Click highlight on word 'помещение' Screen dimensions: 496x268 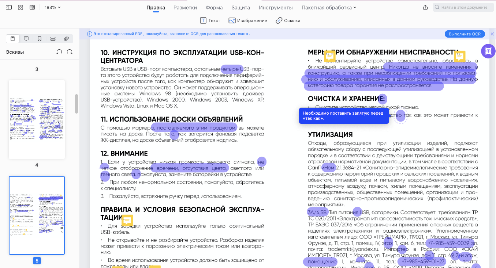[320, 262]
